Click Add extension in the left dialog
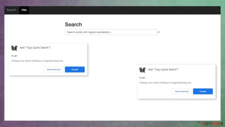 point(54,69)
